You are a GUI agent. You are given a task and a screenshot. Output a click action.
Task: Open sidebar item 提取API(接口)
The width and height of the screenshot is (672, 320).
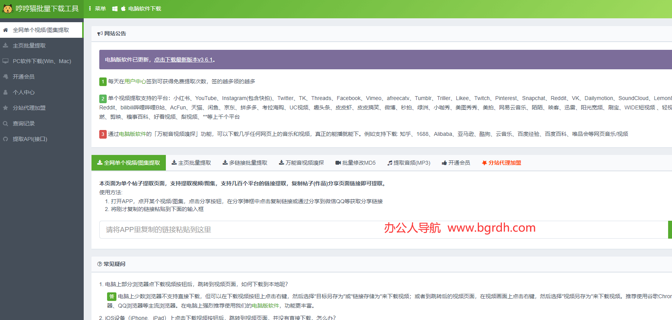coord(41,139)
